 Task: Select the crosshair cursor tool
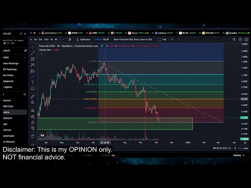[x=33, y=47]
